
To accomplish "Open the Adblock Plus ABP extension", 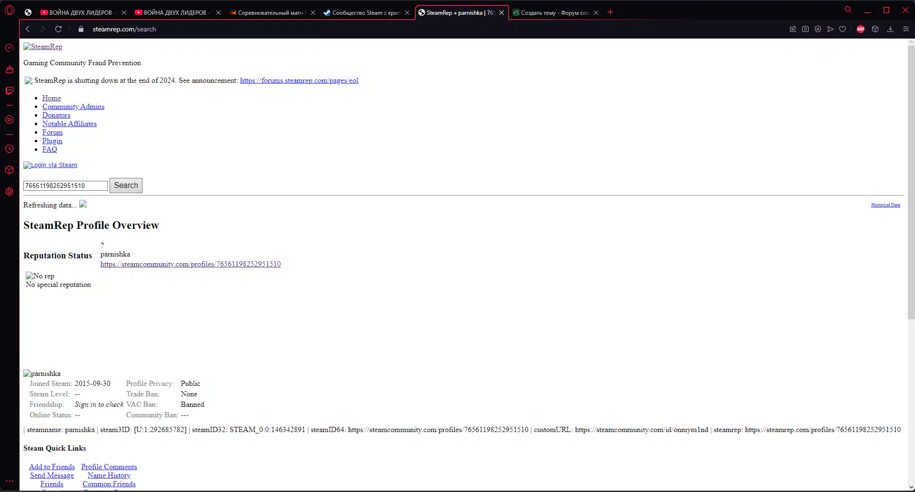I will click(x=861, y=29).
